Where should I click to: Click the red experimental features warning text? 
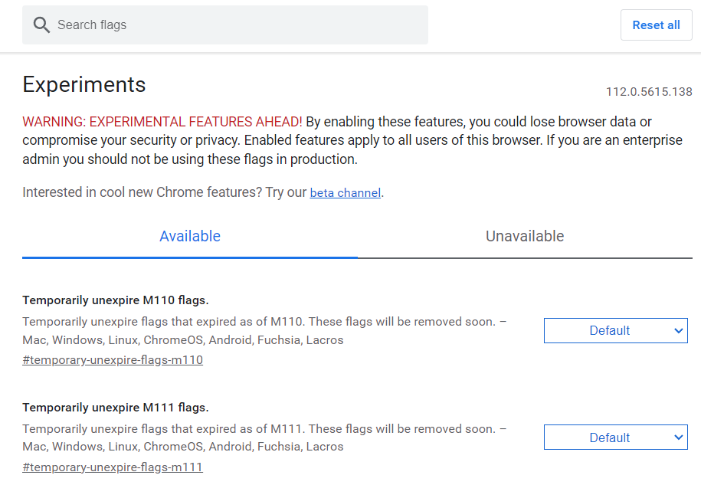point(162,122)
